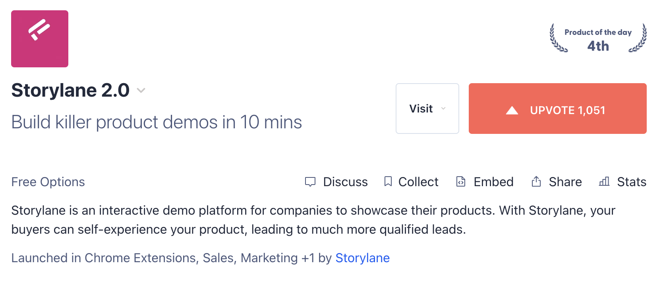Choose the Embed text option
The width and height of the screenshot is (665, 282).
[x=493, y=182]
